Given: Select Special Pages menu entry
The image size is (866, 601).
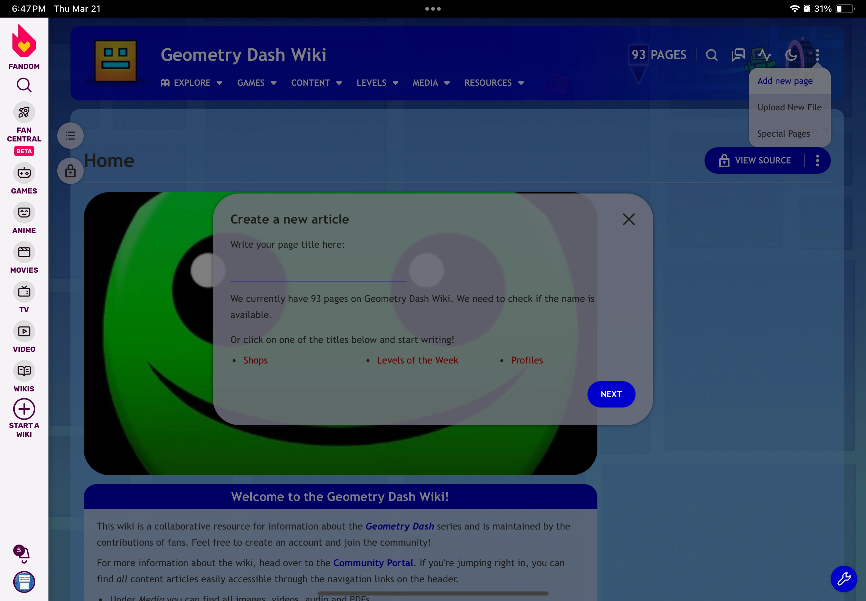Looking at the screenshot, I should (783, 134).
